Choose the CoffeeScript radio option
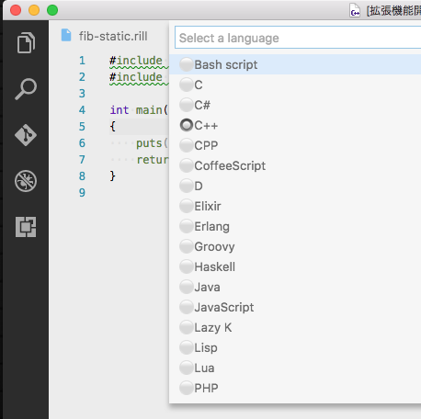 (186, 165)
